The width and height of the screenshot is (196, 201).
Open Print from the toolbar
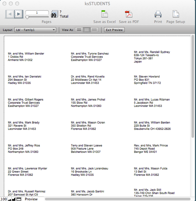click(x=158, y=14)
